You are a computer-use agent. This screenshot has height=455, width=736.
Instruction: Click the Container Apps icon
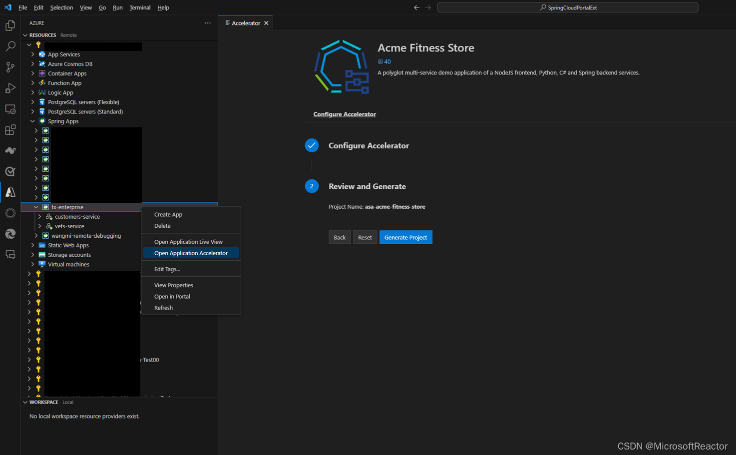pos(42,73)
